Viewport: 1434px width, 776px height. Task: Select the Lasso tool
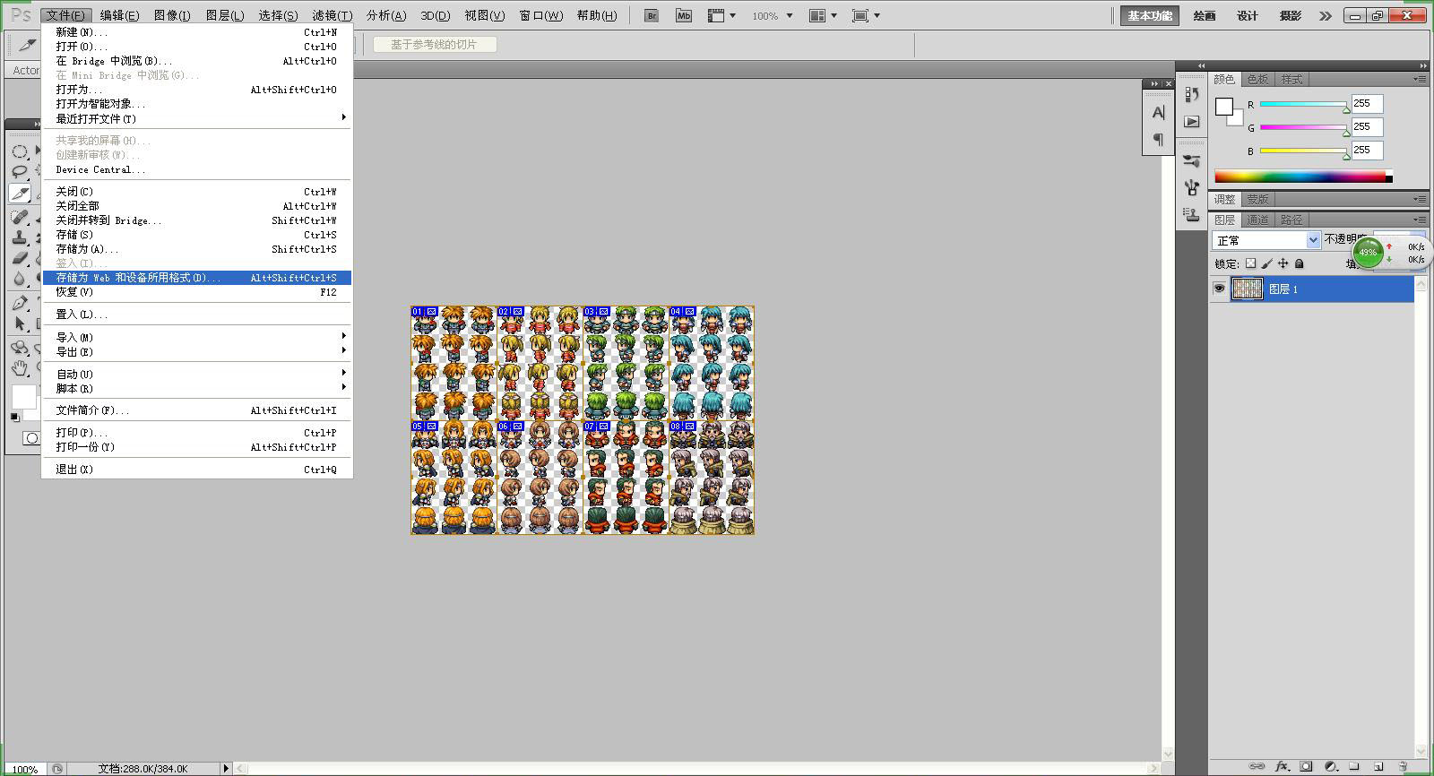pos(20,172)
